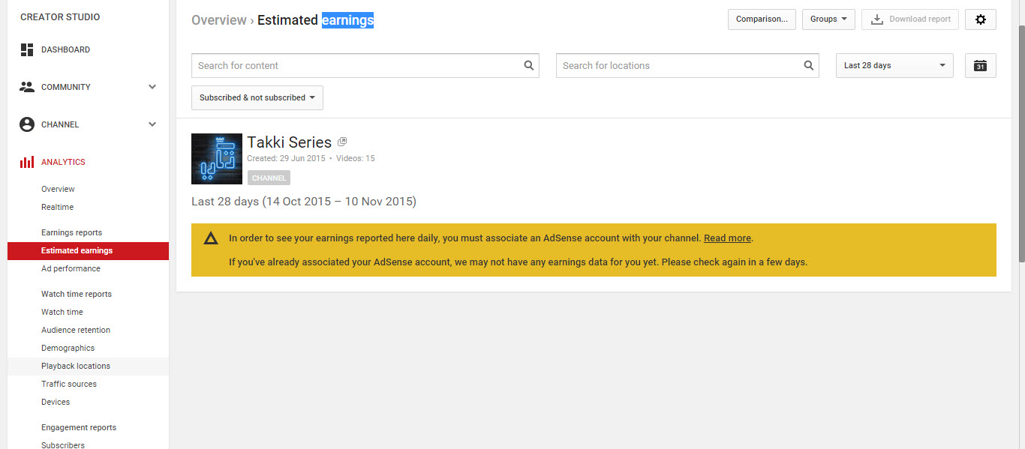
Task: Click the Analytics bar chart icon
Action: click(27, 162)
